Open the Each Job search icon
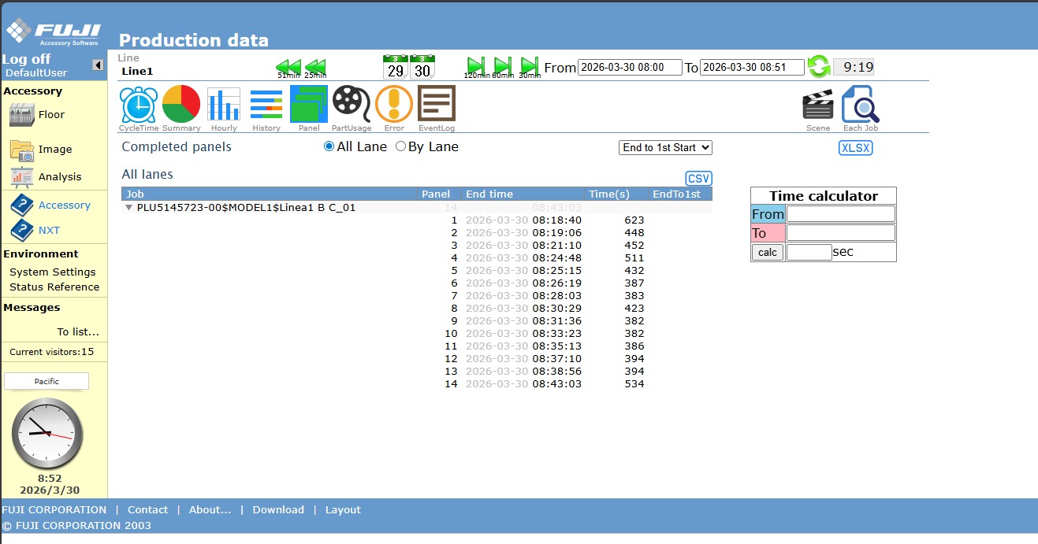 [x=860, y=105]
